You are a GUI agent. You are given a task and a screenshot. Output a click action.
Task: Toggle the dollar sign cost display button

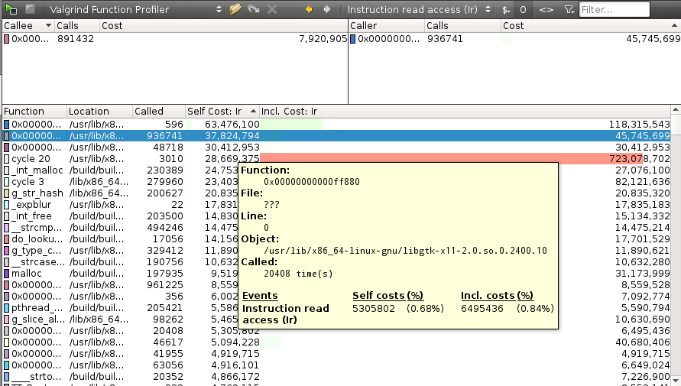(505, 10)
